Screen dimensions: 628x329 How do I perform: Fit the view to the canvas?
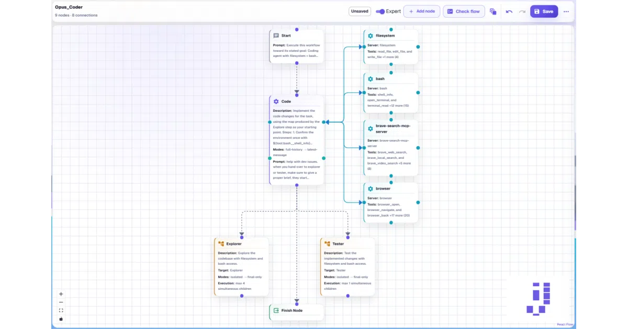coord(61,311)
